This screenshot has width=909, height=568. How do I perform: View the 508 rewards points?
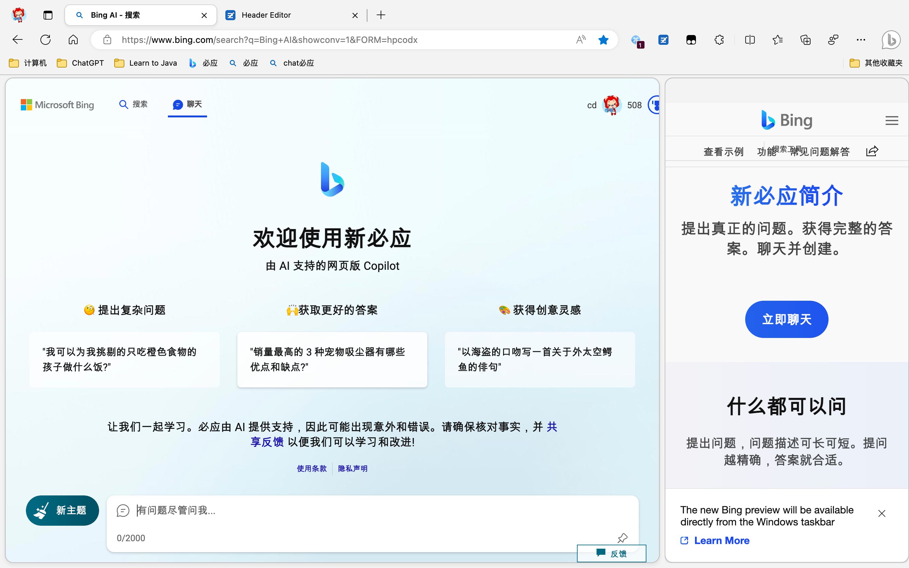[634, 105]
